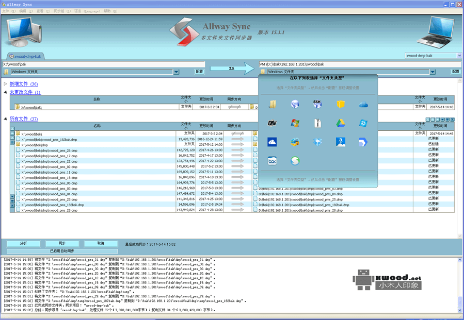This screenshot has width=464, height=320.
Task: Open 所有文件 (37) link
Action: point(24,119)
